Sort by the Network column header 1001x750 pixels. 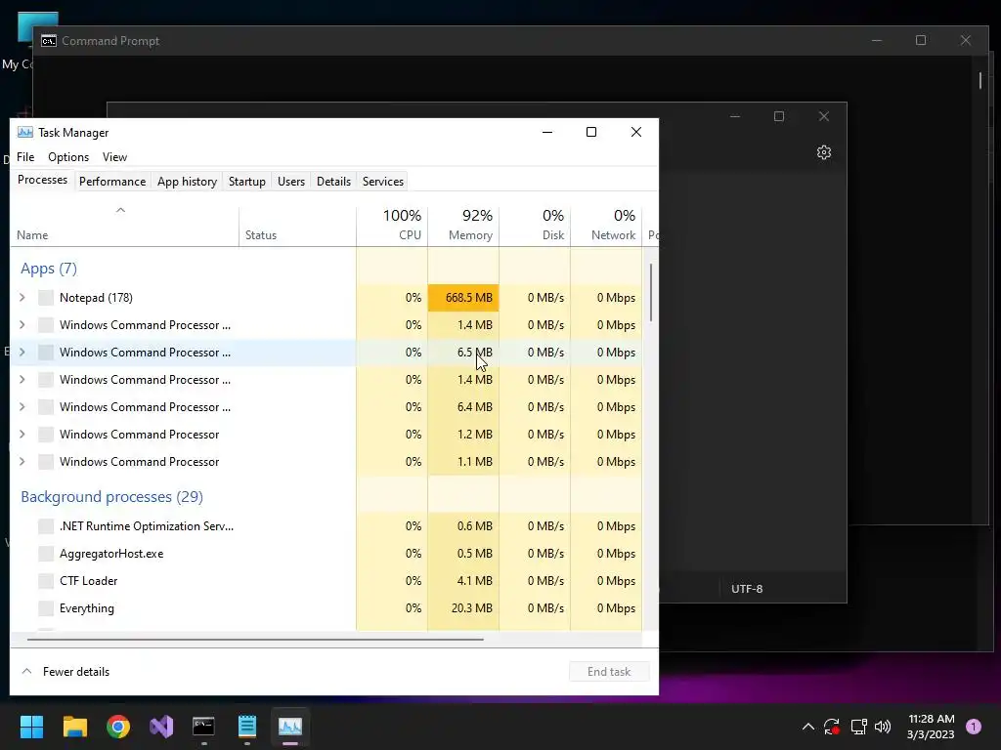(606, 226)
